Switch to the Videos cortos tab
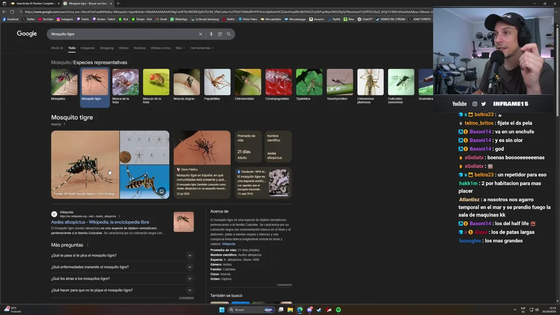Viewport: 560px width, 315px height. pos(161,48)
